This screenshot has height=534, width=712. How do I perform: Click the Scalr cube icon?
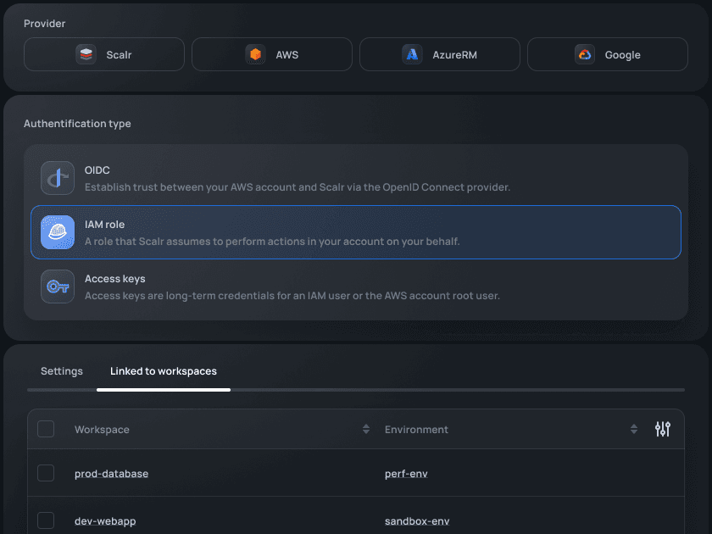86,53
